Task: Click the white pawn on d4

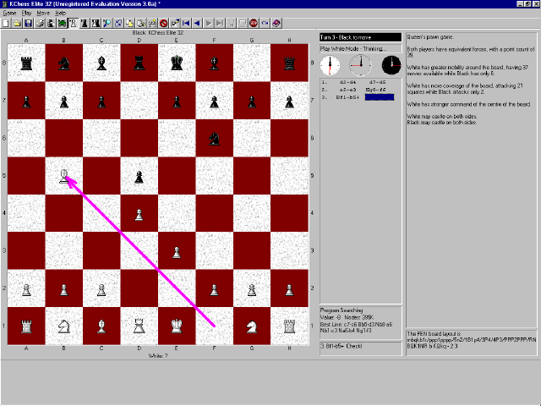Action: (x=139, y=213)
